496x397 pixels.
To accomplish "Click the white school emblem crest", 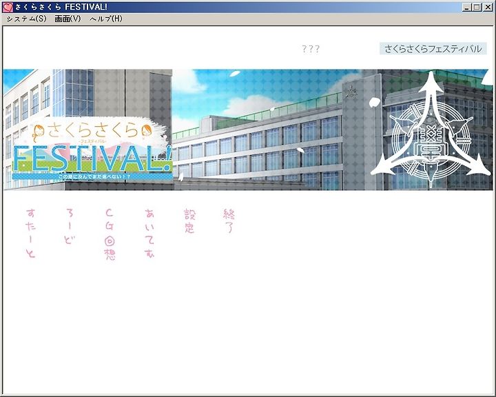I will tap(430, 130).
